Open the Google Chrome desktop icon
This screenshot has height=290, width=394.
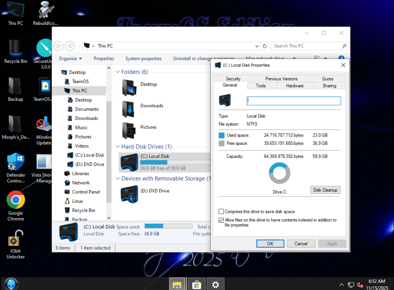[x=16, y=201]
